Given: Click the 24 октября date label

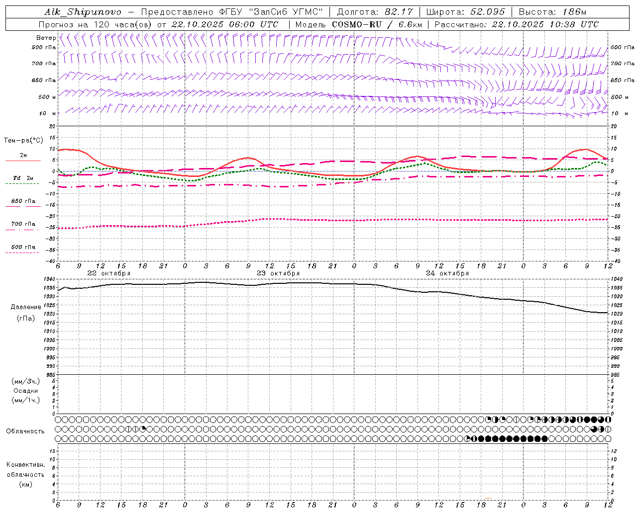Looking at the screenshot, I should (447, 273).
